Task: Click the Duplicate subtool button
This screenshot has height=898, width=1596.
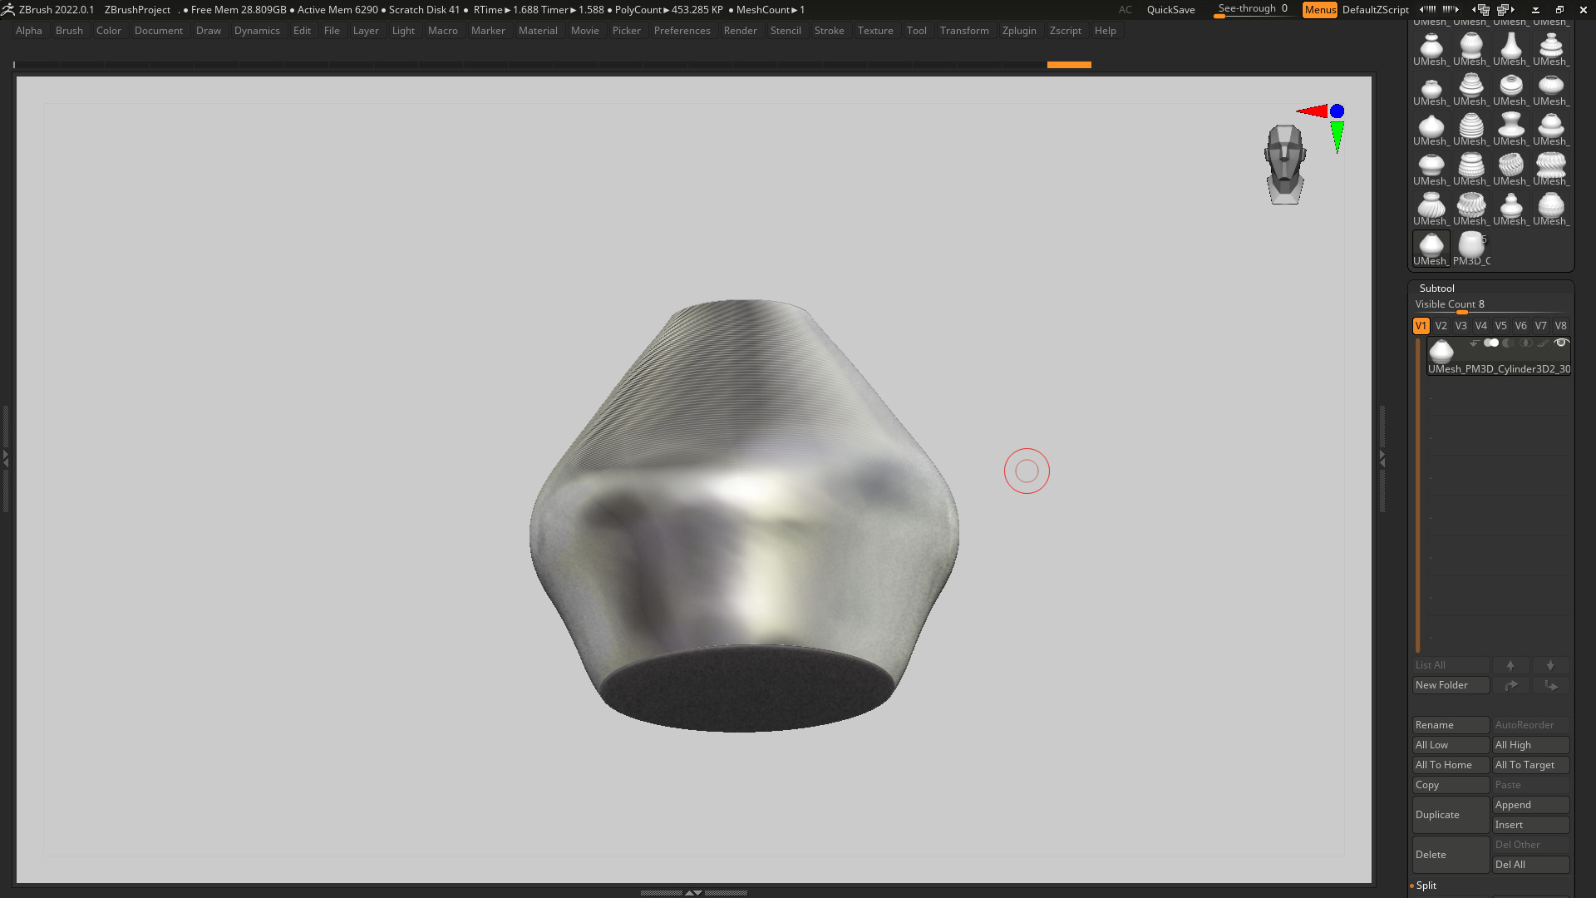Action: (x=1451, y=815)
